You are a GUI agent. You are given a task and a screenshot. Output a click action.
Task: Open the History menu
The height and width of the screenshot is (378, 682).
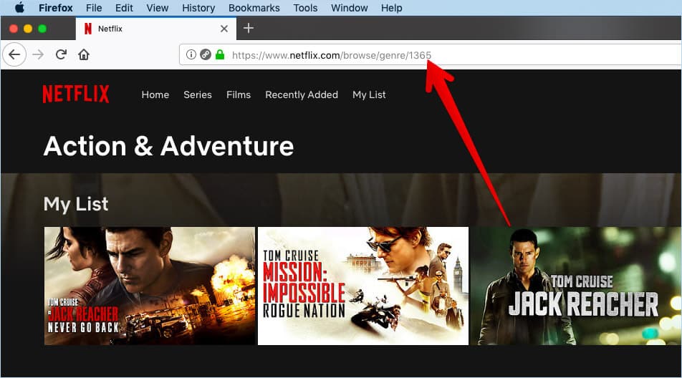(198, 8)
